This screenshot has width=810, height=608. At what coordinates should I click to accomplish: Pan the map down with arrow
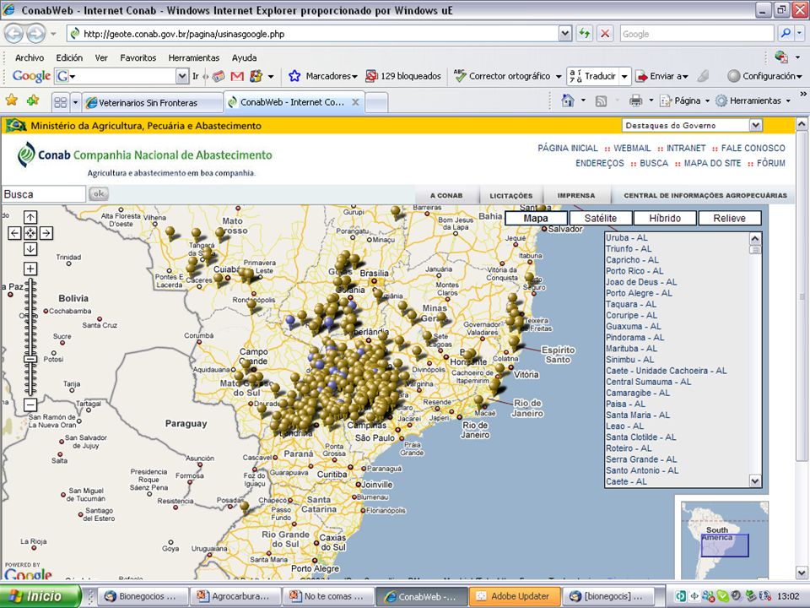[30, 249]
